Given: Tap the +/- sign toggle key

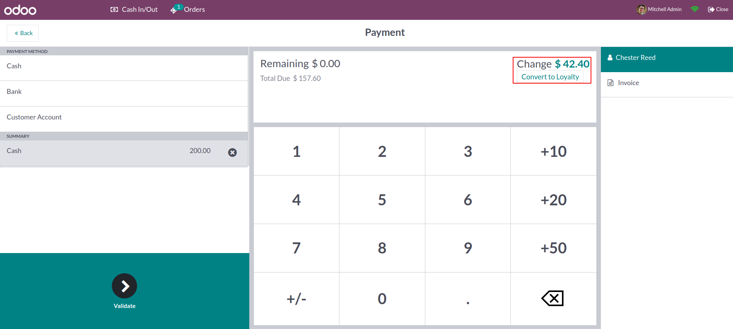Looking at the screenshot, I should pos(296,298).
